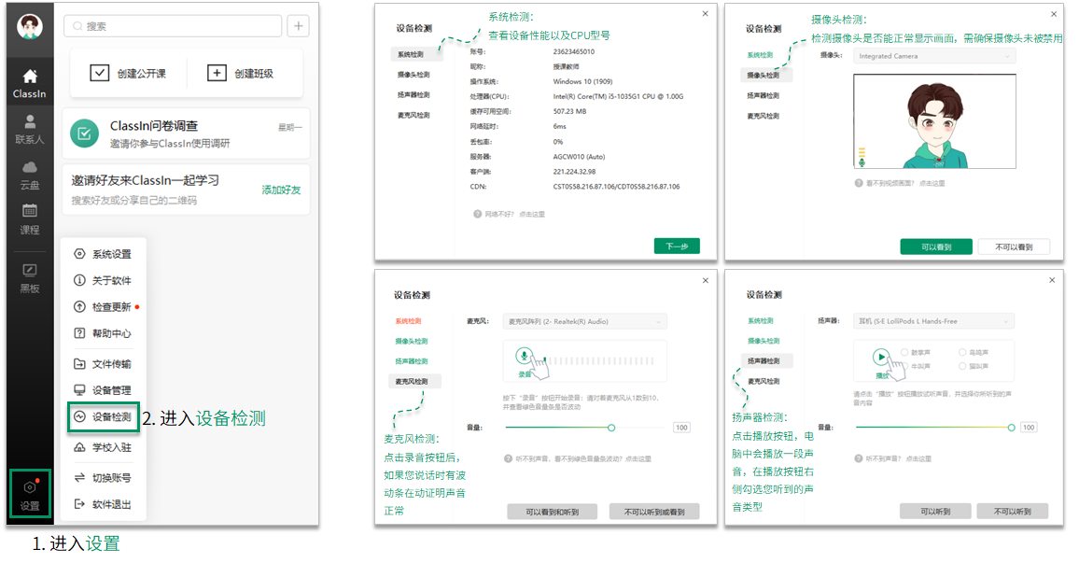Select the 鼓掌声 radio option

point(904,352)
